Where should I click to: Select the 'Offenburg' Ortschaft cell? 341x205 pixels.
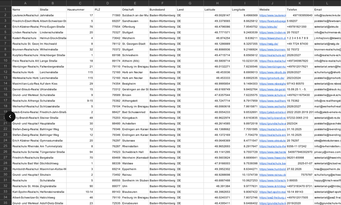point(135,27)
